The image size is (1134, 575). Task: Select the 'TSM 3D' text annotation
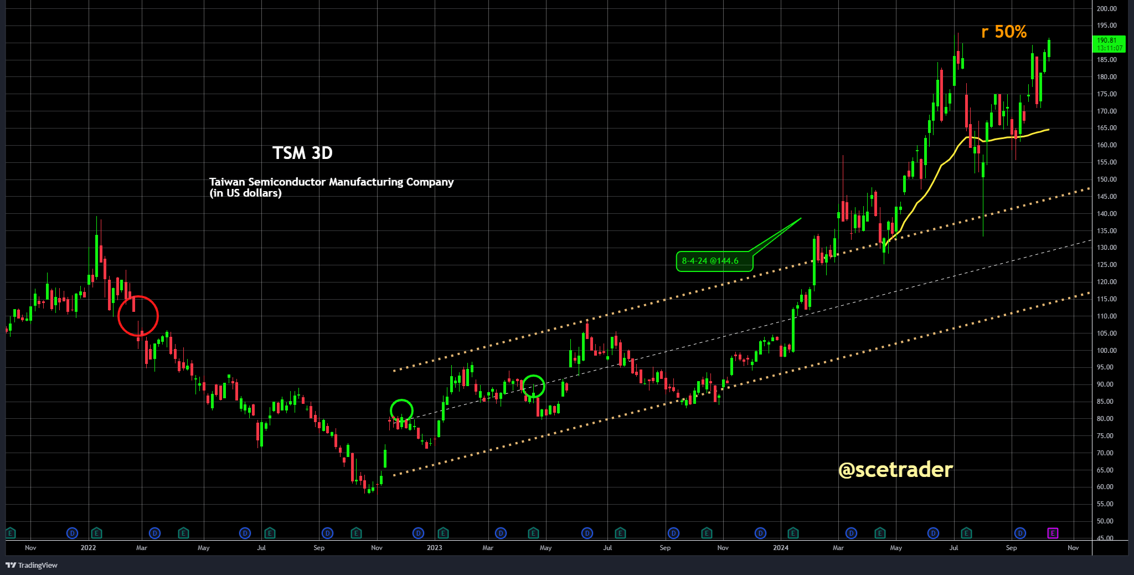302,153
